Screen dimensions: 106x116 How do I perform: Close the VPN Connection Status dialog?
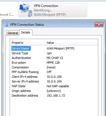tap(99, 24)
